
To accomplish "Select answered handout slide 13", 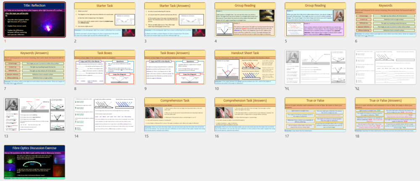I will tap(34, 115).
